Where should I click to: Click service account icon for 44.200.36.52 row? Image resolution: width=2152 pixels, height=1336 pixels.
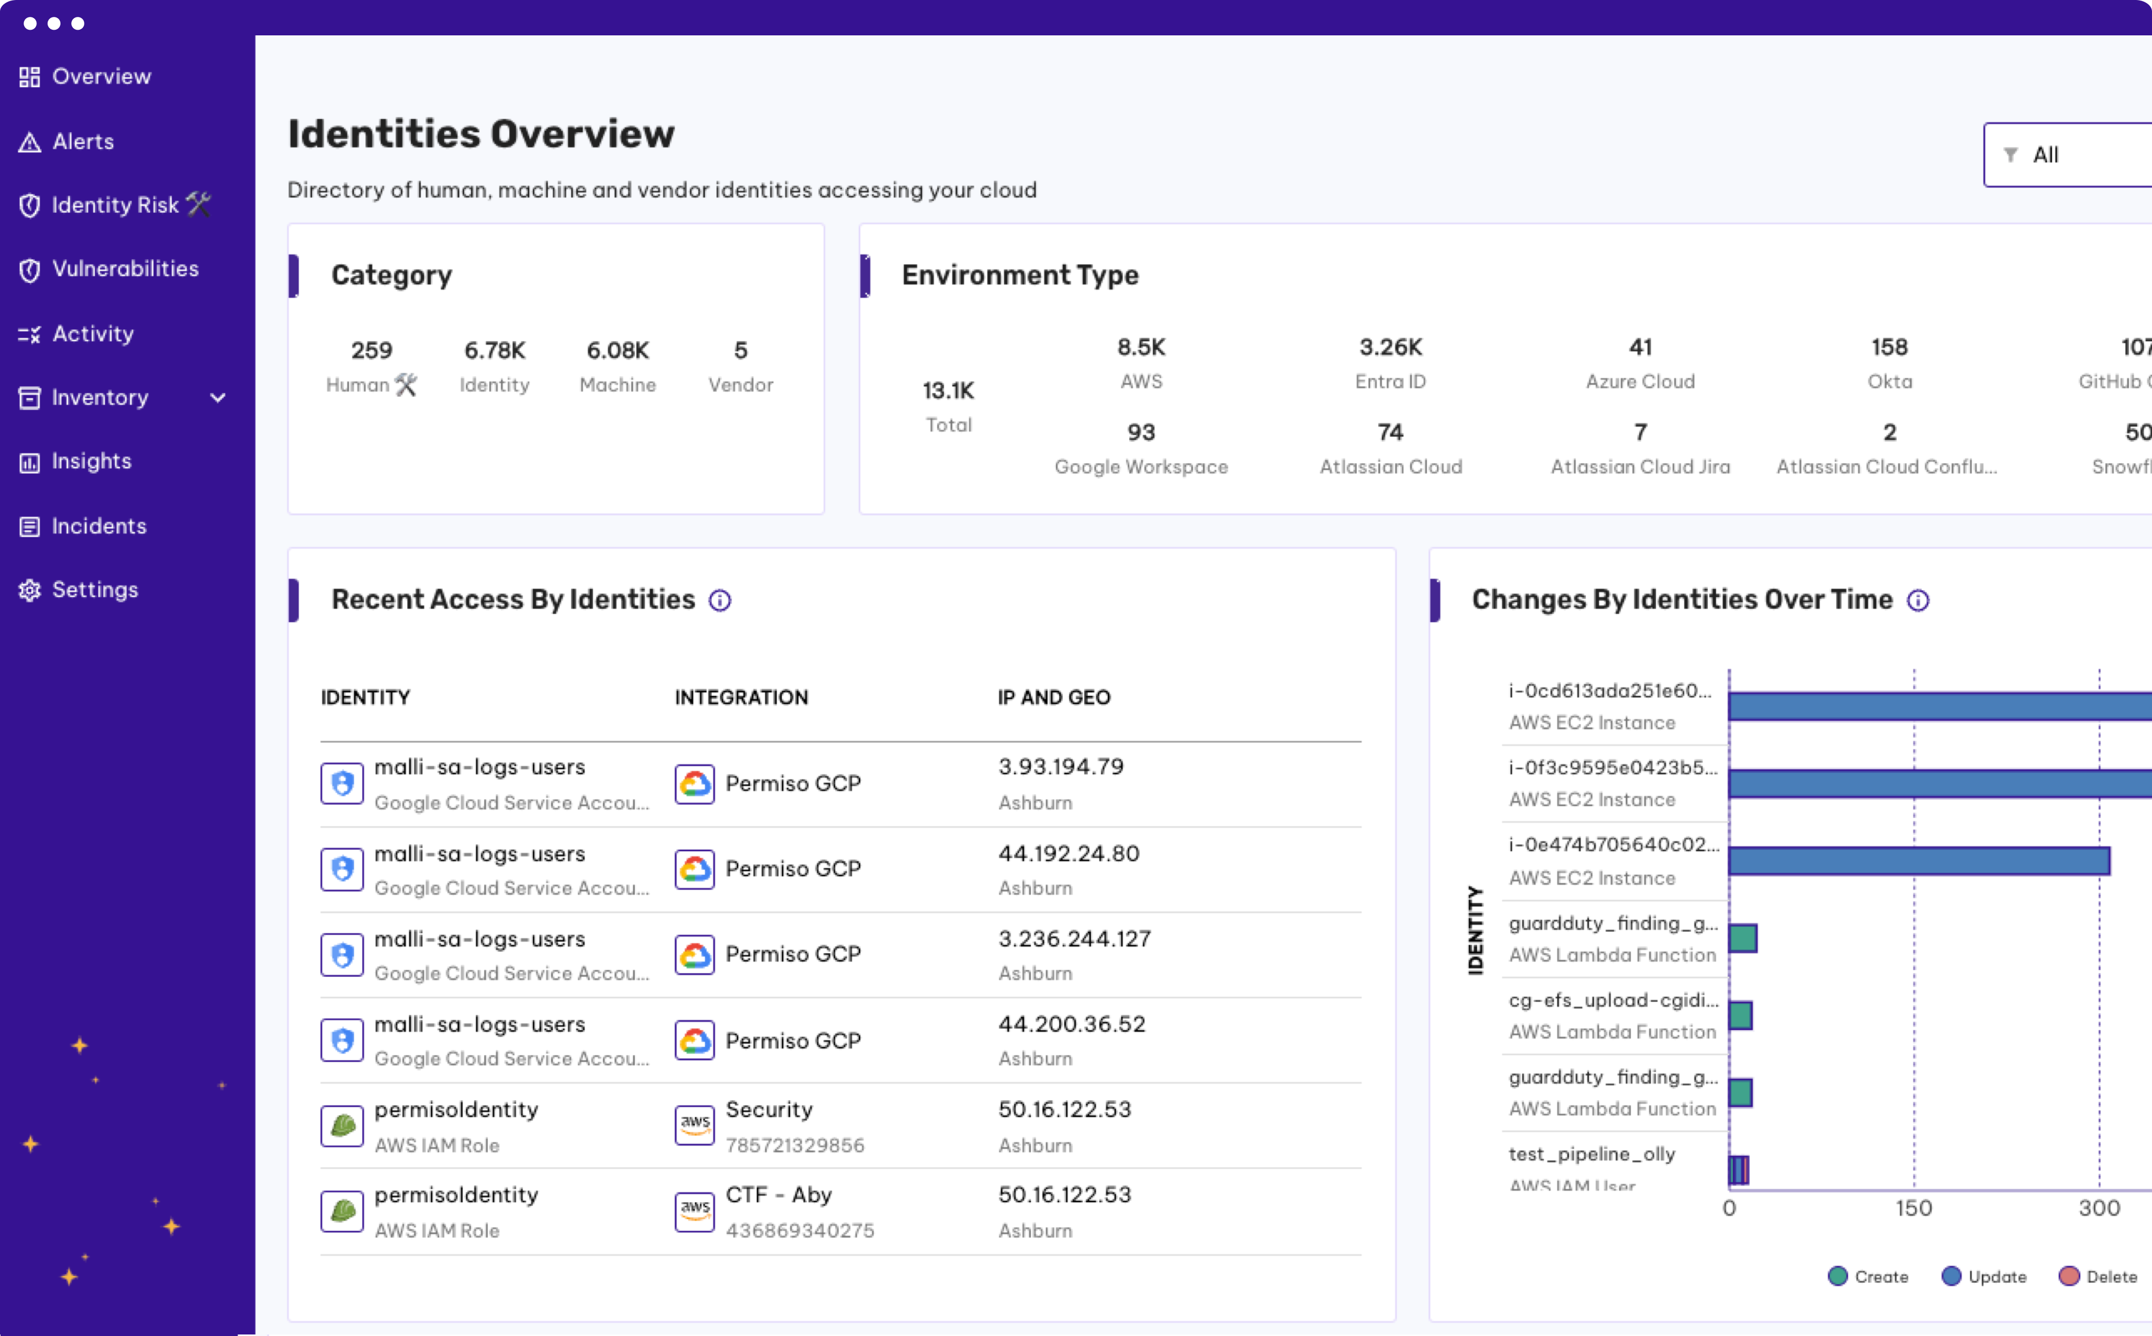coord(343,1040)
